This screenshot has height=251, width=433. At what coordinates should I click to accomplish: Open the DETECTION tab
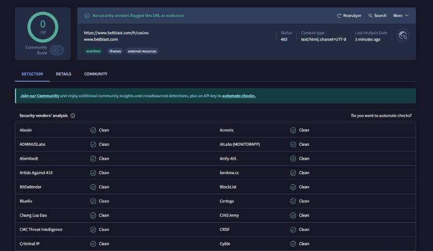pyautogui.click(x=32, y=74)
